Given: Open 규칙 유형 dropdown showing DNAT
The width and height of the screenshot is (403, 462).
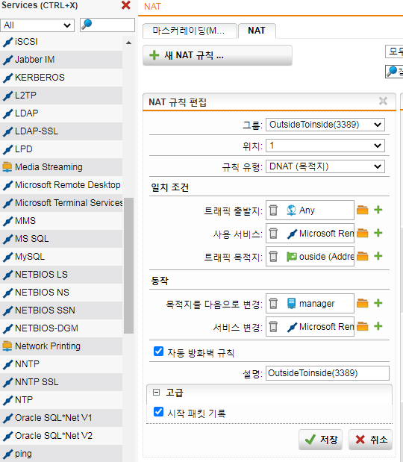Looking at the screenshot, I should click(325, 166).
